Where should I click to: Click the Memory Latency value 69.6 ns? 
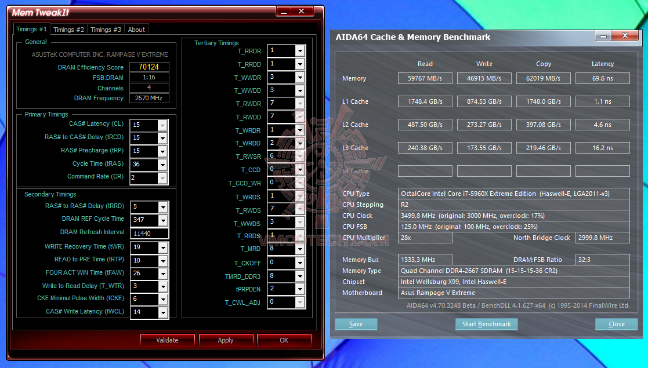[x=603, y=78]
